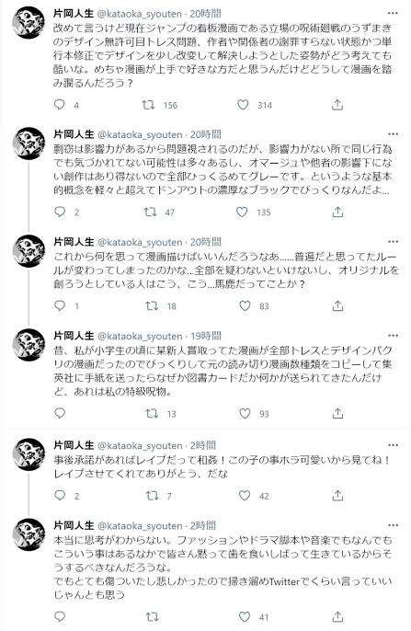Open the 片岡人生 profile name on first tweet

pos(74,14)
